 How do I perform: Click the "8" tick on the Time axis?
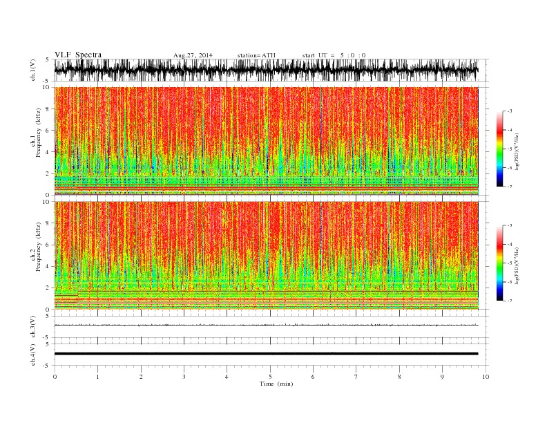point(399,377)
